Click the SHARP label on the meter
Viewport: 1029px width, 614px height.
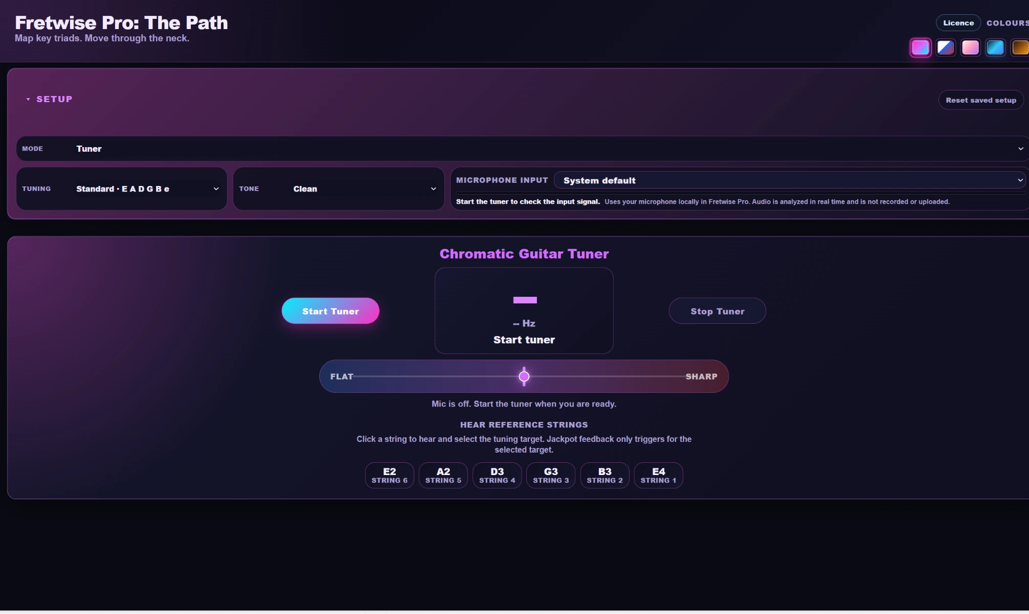pos(702,376)
